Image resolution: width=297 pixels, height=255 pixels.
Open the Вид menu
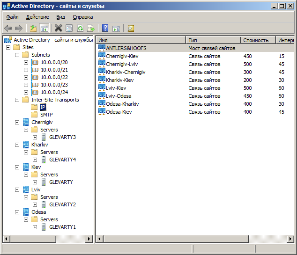[x=60, y=17]
